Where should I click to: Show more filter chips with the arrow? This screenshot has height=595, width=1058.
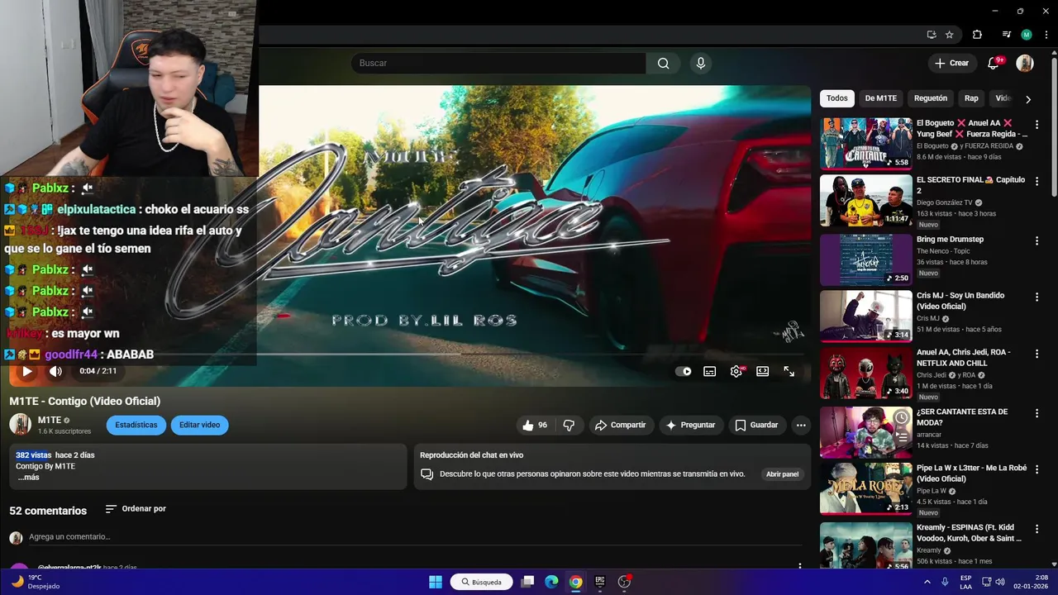(1028, 99)
